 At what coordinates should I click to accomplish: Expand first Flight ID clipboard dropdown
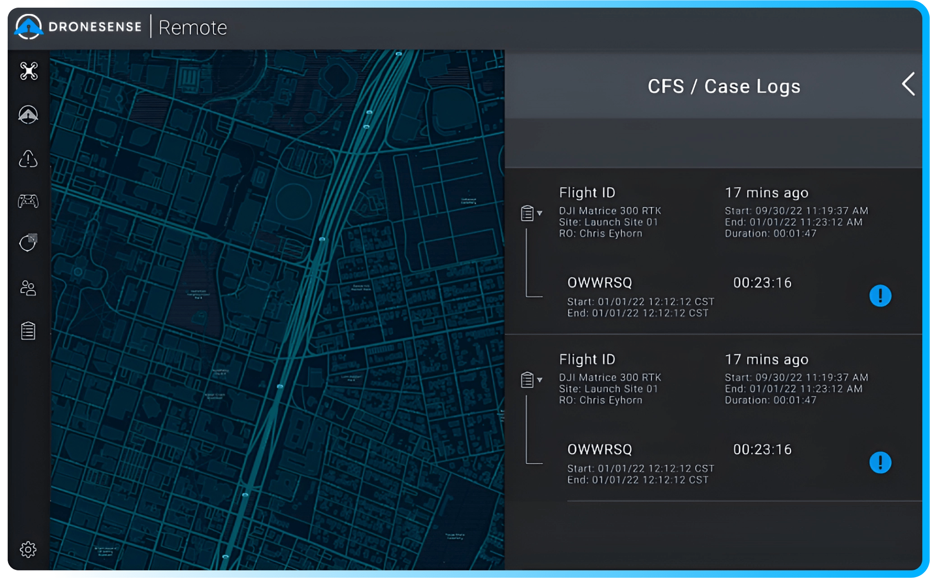531,213
